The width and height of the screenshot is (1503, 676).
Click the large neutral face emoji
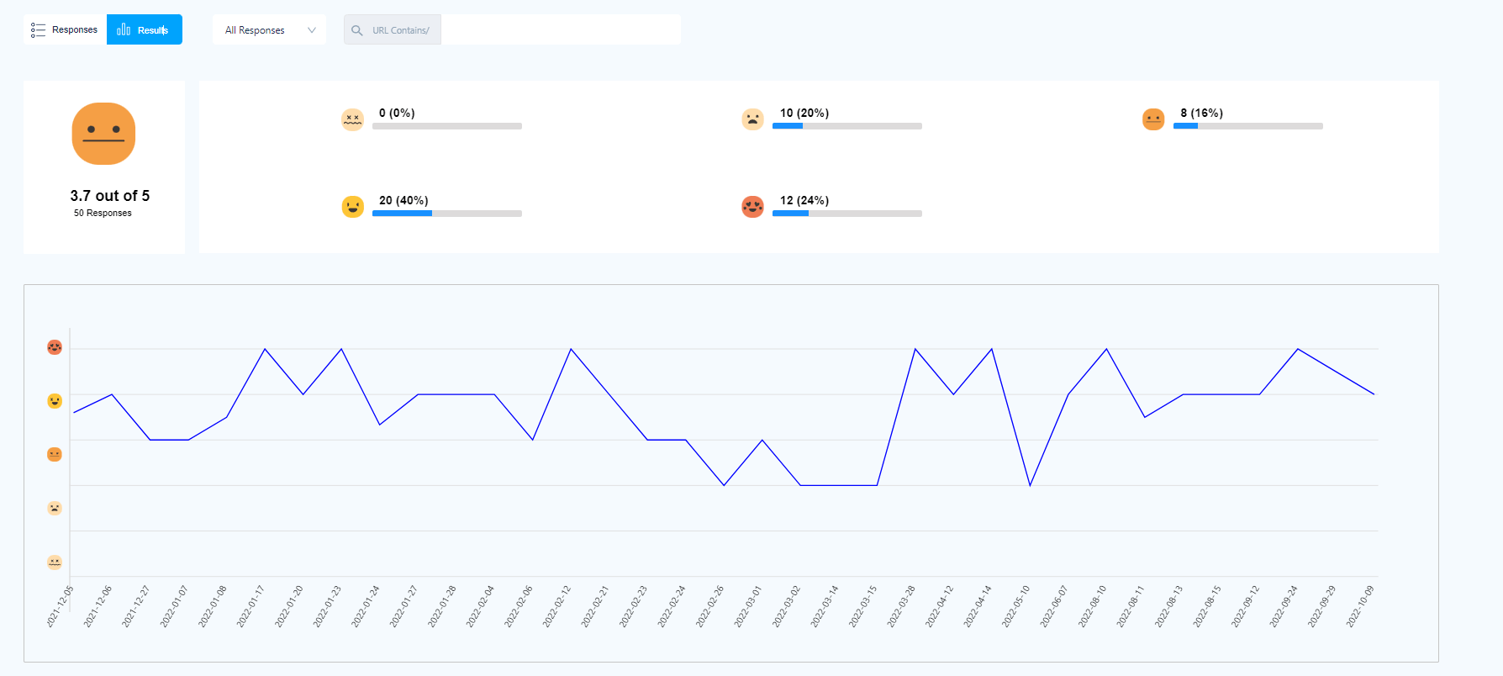(x=103, y=134)
